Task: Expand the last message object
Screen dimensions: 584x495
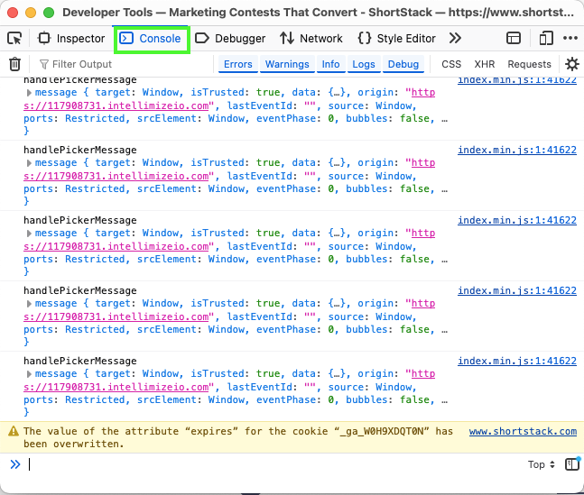Action: [29, 374]
